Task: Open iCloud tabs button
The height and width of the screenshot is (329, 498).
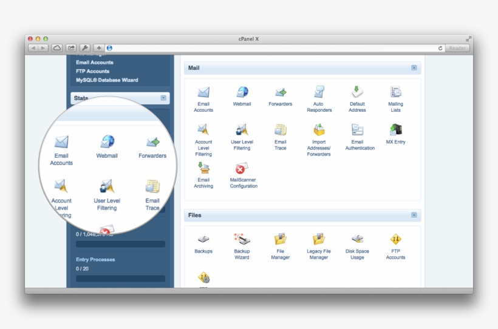Action: click(x=57, y=48)
